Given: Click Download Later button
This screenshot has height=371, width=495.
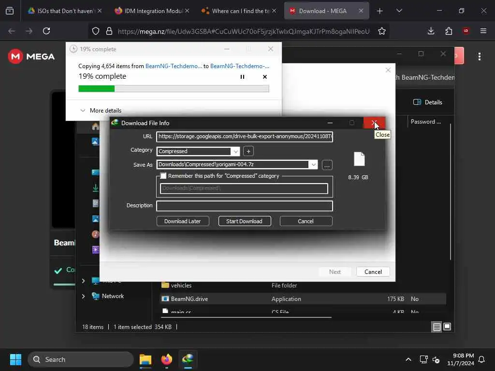Looking at the screenshot, I should pos(182,221).
